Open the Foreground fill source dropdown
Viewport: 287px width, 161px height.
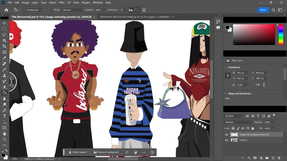pyautogui.click(x=34, y=10)
